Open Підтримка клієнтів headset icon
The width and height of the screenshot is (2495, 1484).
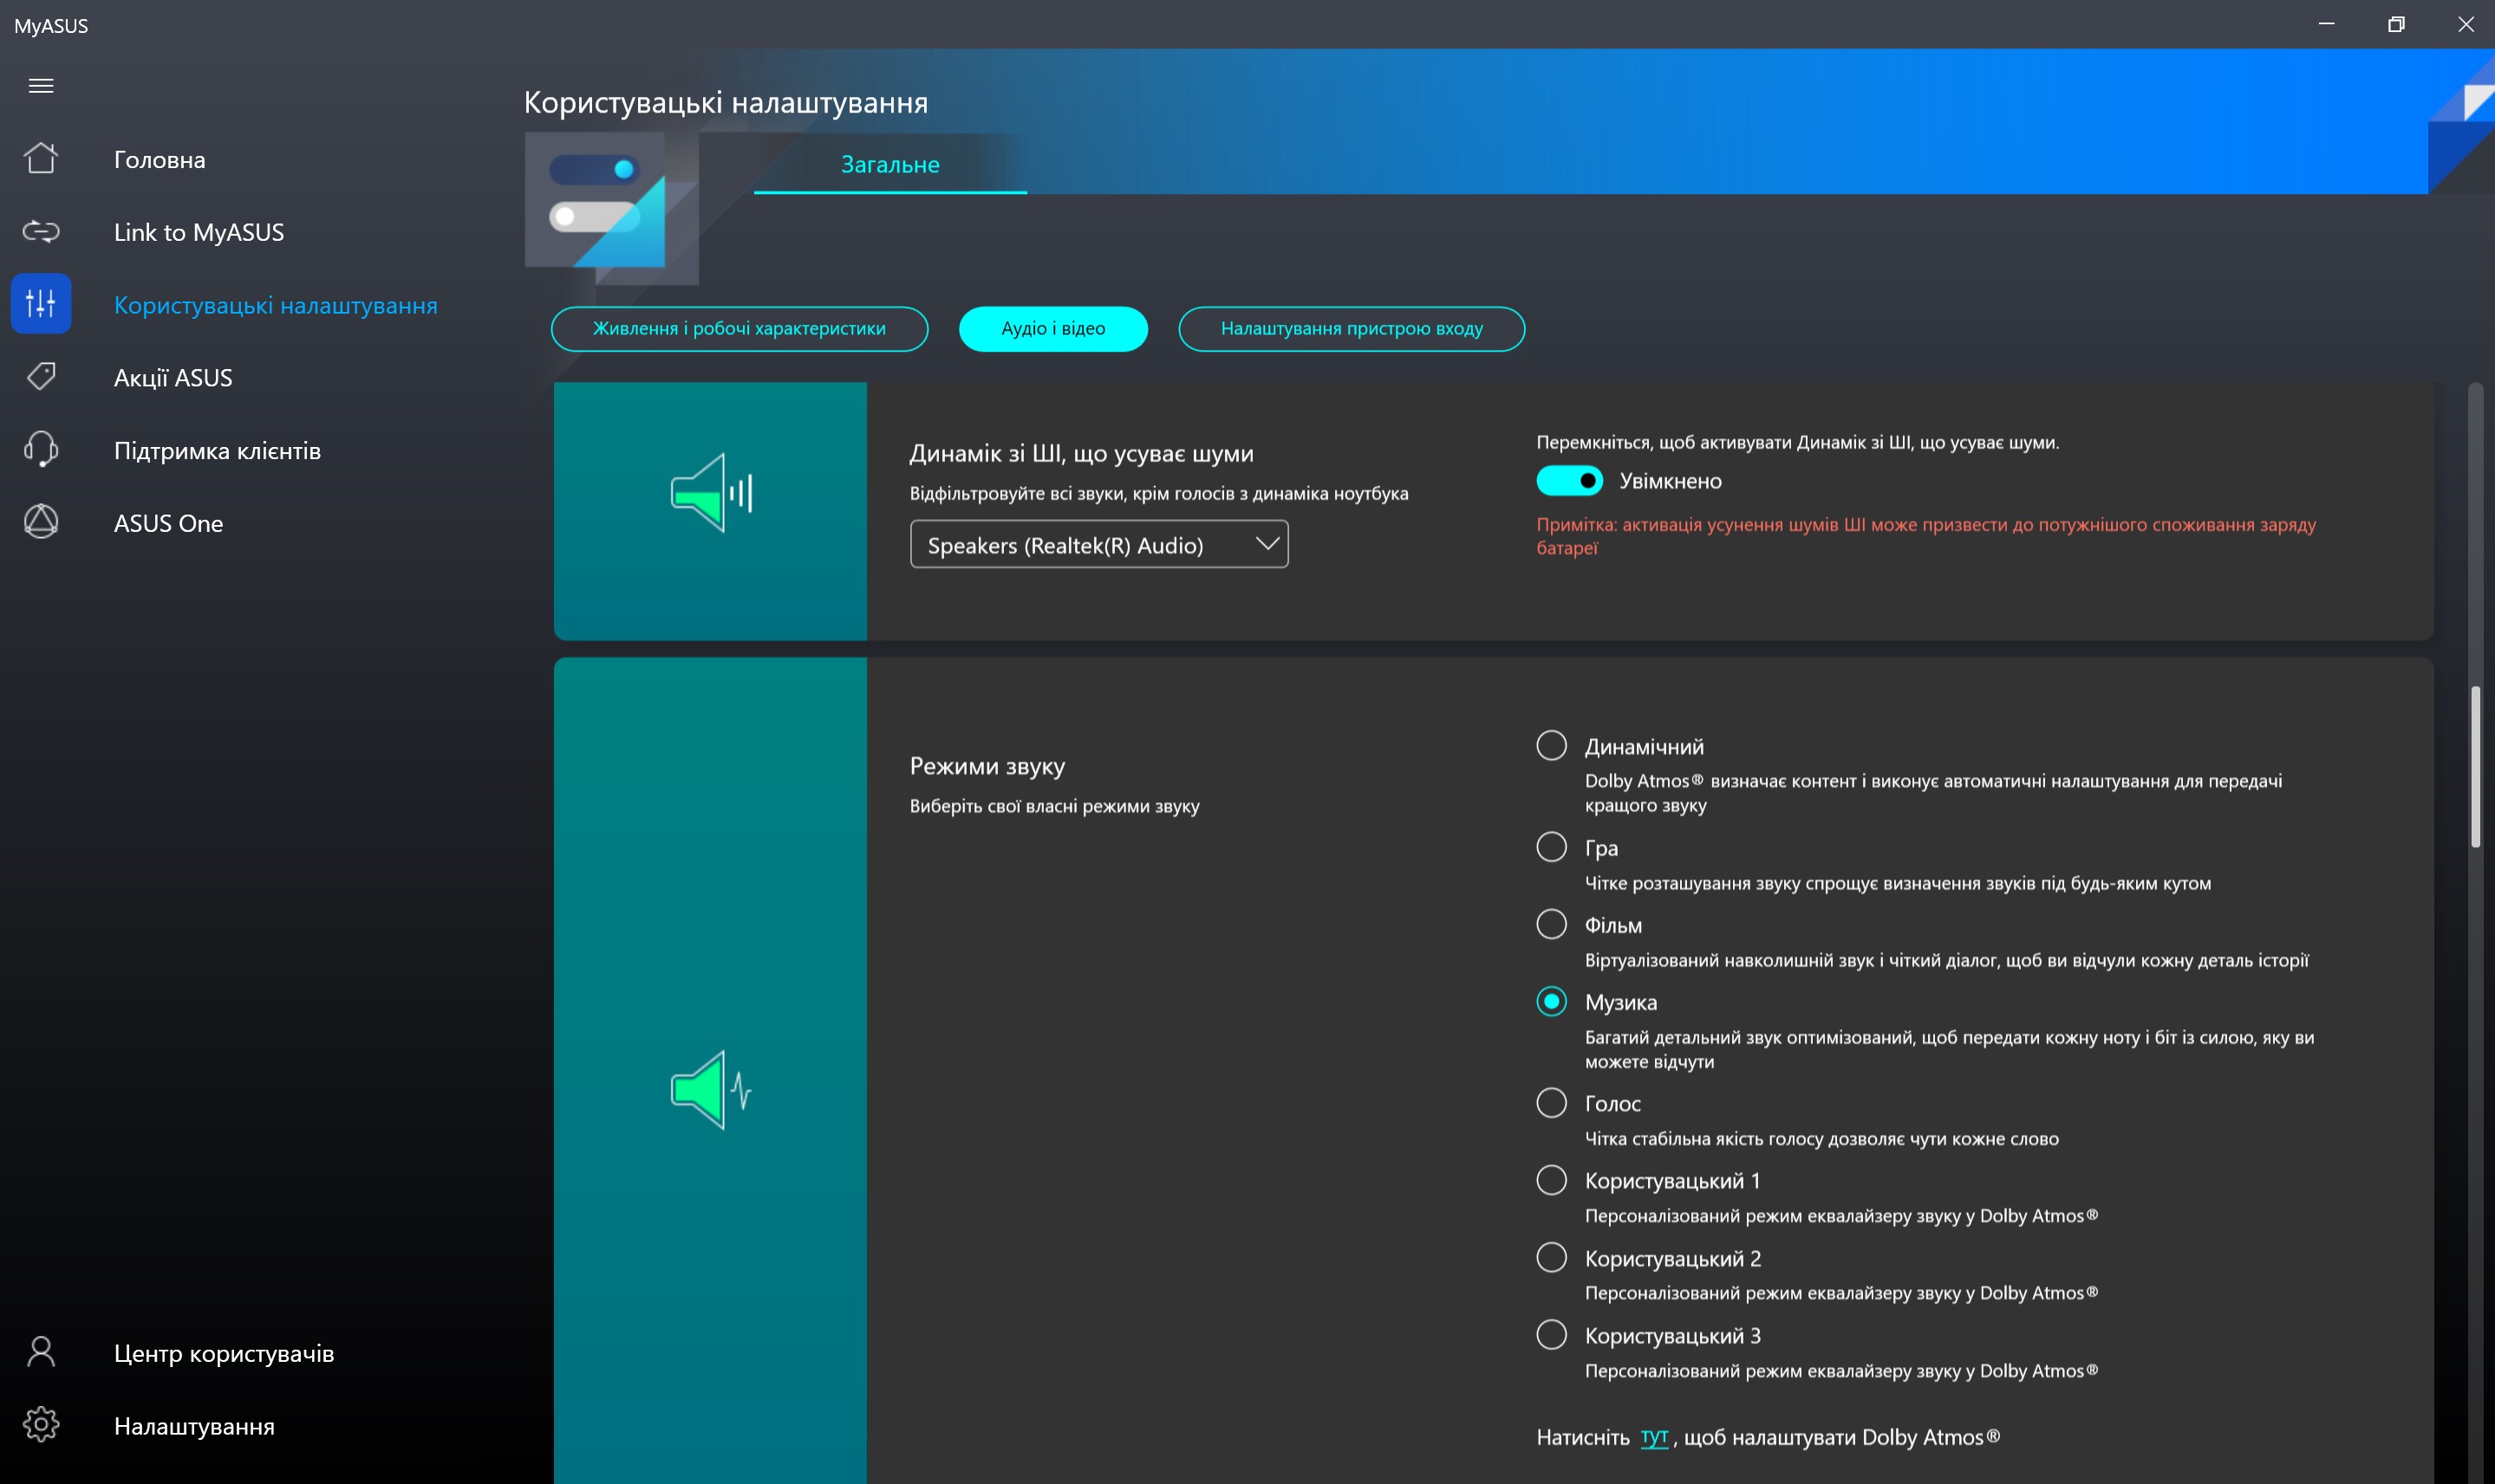click(41, 450)
